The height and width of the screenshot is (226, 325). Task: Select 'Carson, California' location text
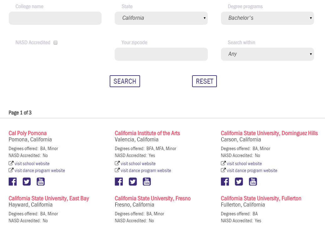(241, 139)
